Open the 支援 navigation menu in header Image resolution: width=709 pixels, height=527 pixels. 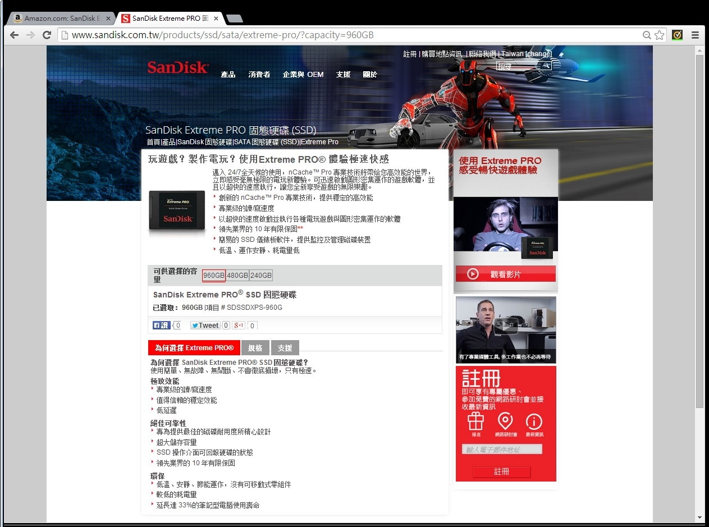(x=344, y=74)
